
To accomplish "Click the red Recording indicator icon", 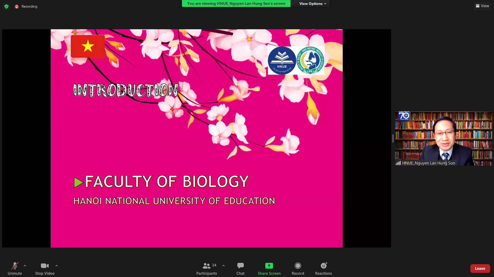I will pyautogui.click(x=17, y=6).
